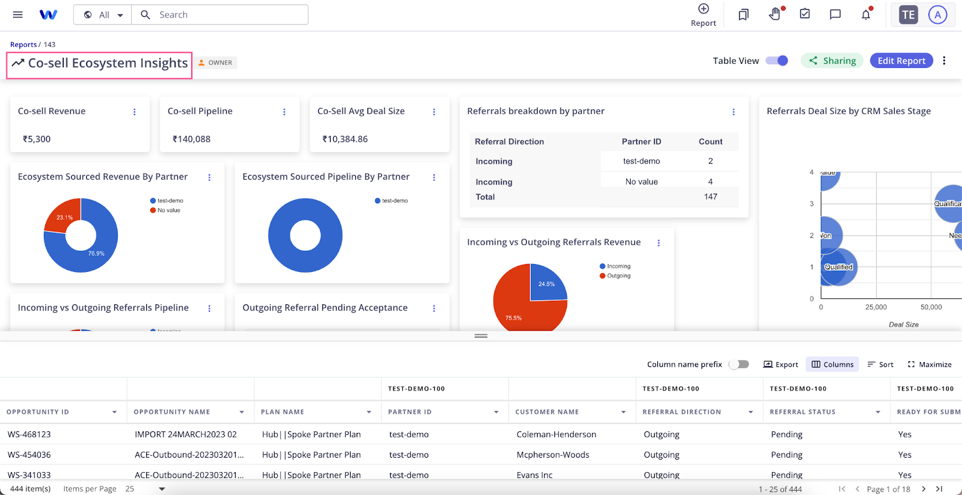The width and height of the screenshot is (962, 495).
Task: Click the Edit Report button
Action: click(x=901, y=61)
